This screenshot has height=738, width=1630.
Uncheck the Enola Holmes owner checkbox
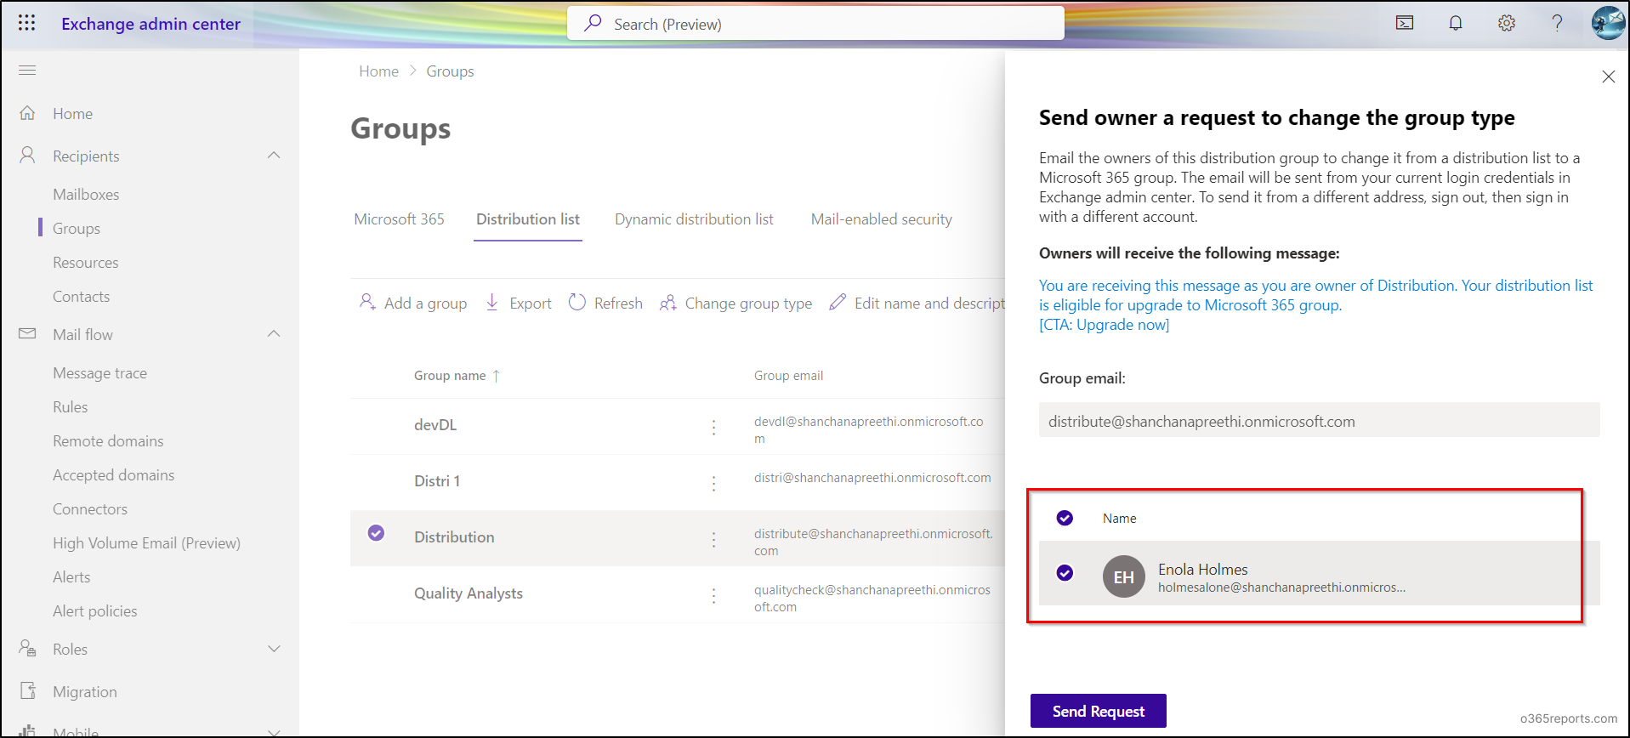pyautogui.click(x=1065, y=573)
